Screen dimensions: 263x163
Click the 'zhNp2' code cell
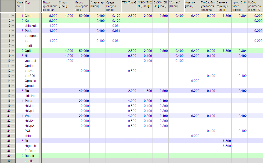pyautogui.click(x=32, y=126)
